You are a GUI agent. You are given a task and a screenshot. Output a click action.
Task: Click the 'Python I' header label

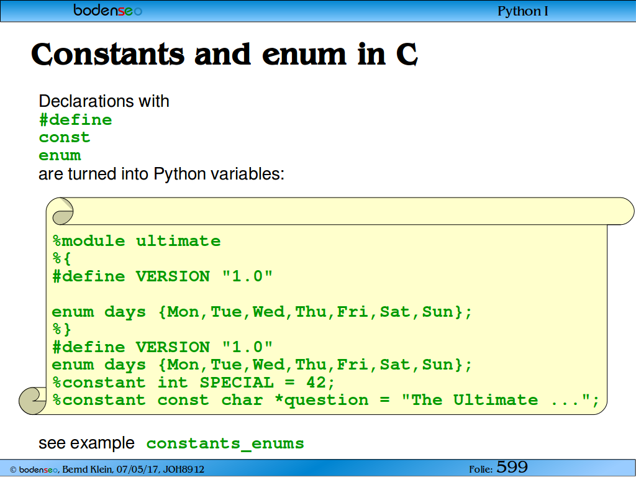pyautogui.click(x=523, y=11)
